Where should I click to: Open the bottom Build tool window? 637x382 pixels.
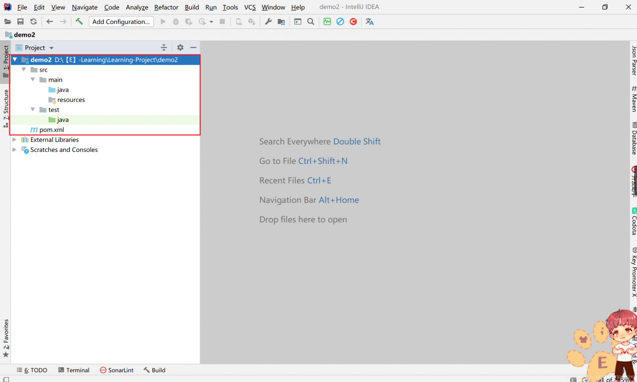(154, 370)
